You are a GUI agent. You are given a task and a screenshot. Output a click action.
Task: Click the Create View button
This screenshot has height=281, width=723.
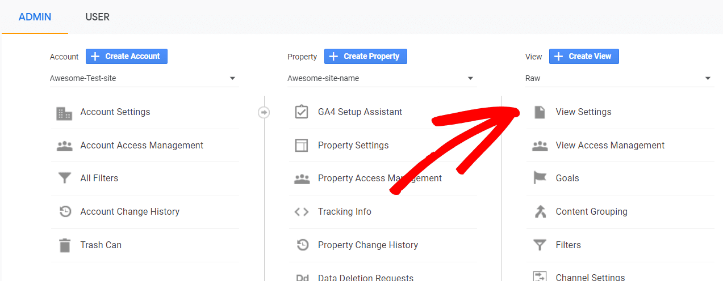[584, 56]
